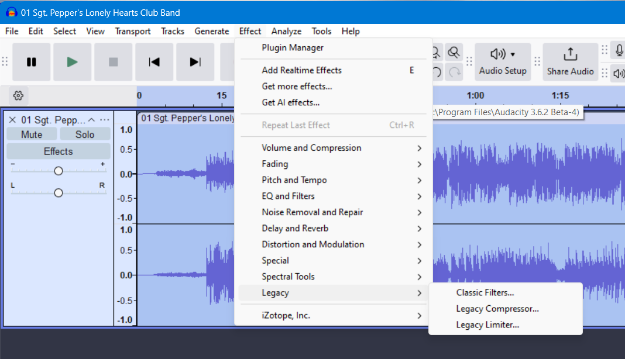Open the Select menu

[x=64, y=31]
